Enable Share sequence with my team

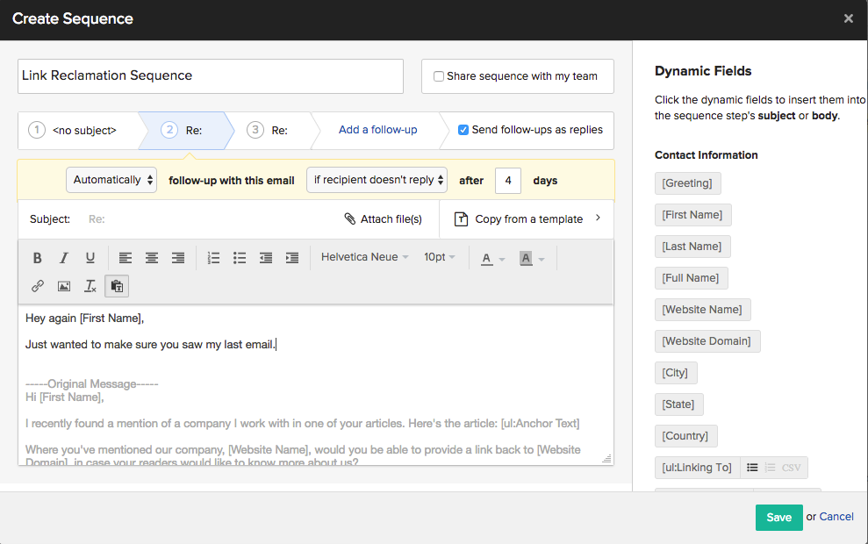click(x=439, y=76)
